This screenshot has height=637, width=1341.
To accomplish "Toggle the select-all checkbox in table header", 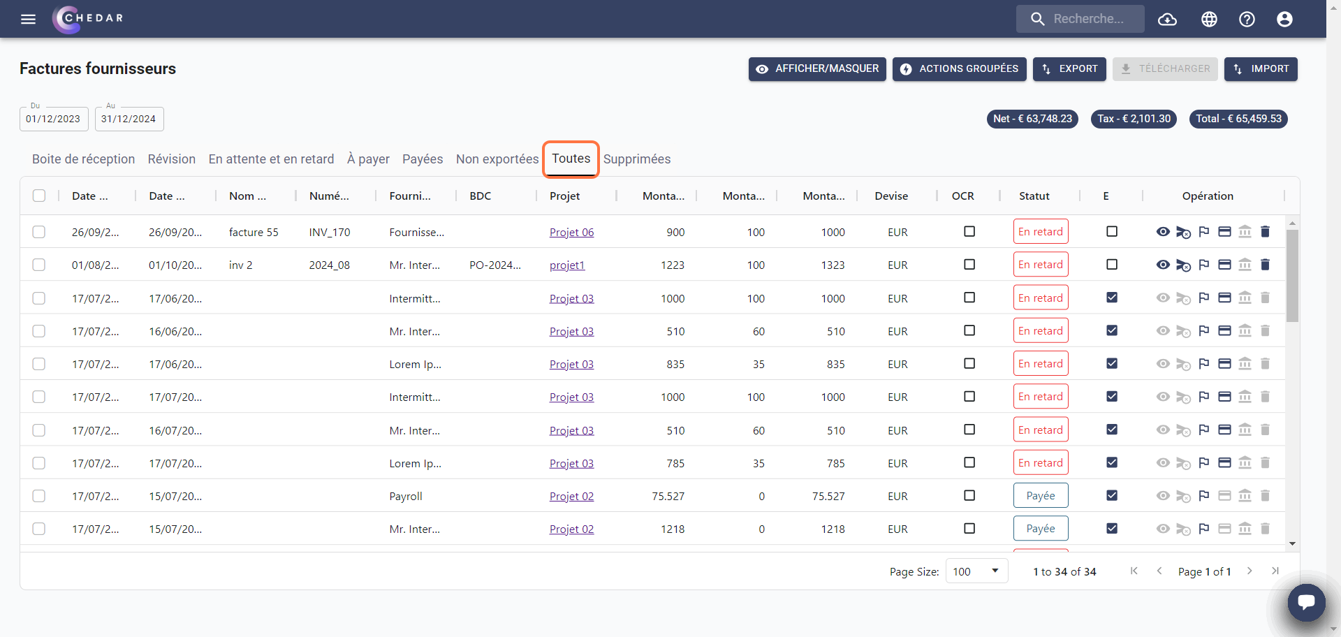I will pos(39,196).
